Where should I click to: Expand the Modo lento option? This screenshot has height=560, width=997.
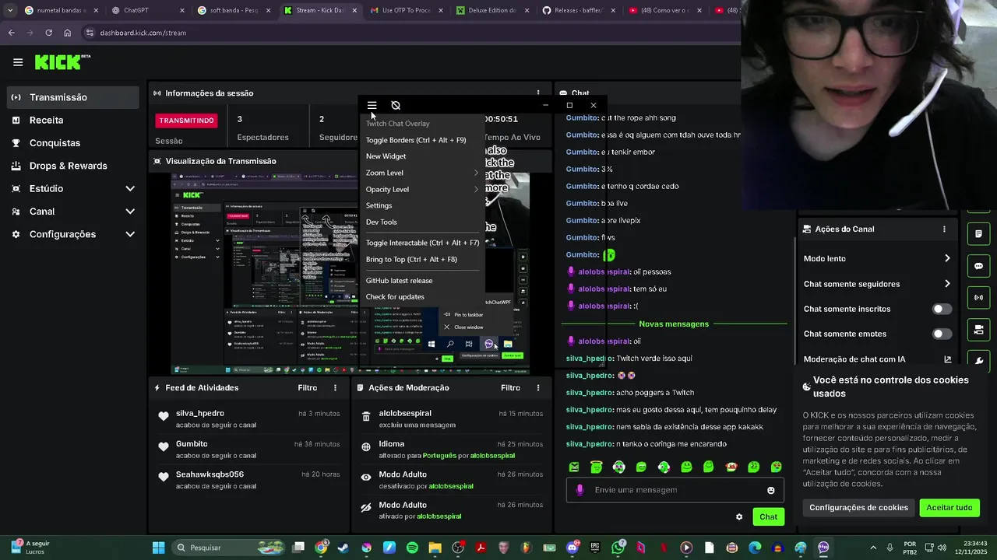(x=877, y=258)
